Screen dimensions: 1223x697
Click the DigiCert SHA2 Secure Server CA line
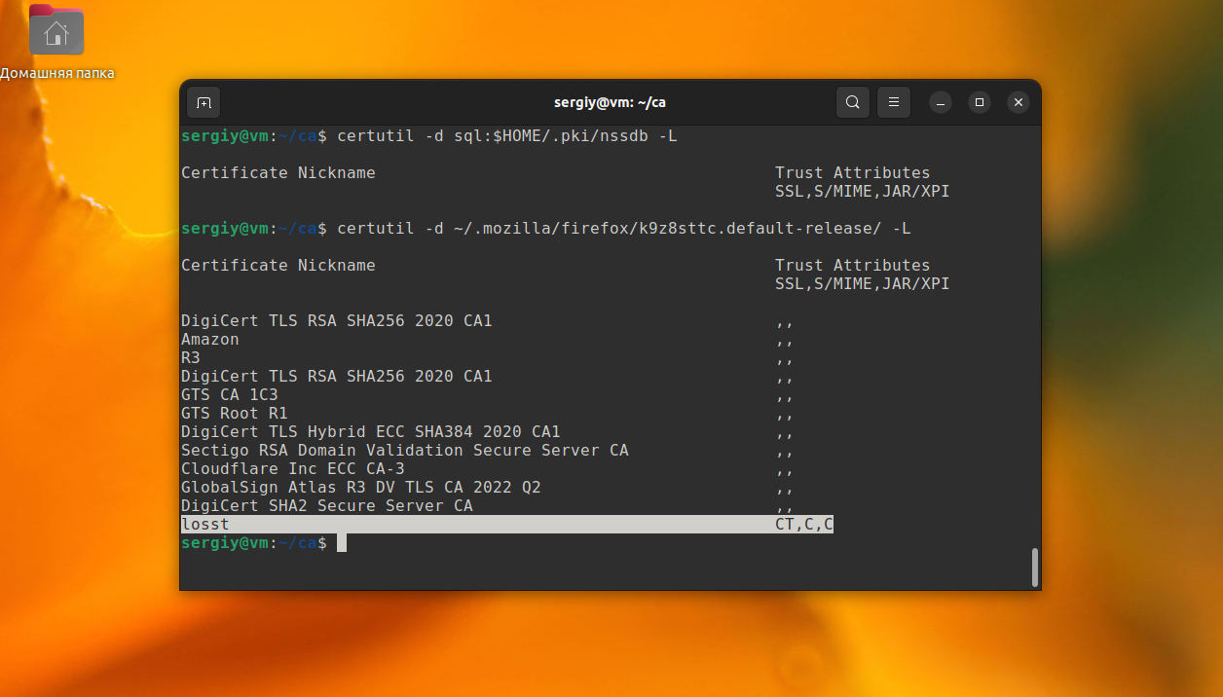pyautogui.click(x=326, y=505)
